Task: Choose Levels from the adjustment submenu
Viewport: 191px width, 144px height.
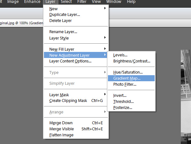Action: point(131,55)
